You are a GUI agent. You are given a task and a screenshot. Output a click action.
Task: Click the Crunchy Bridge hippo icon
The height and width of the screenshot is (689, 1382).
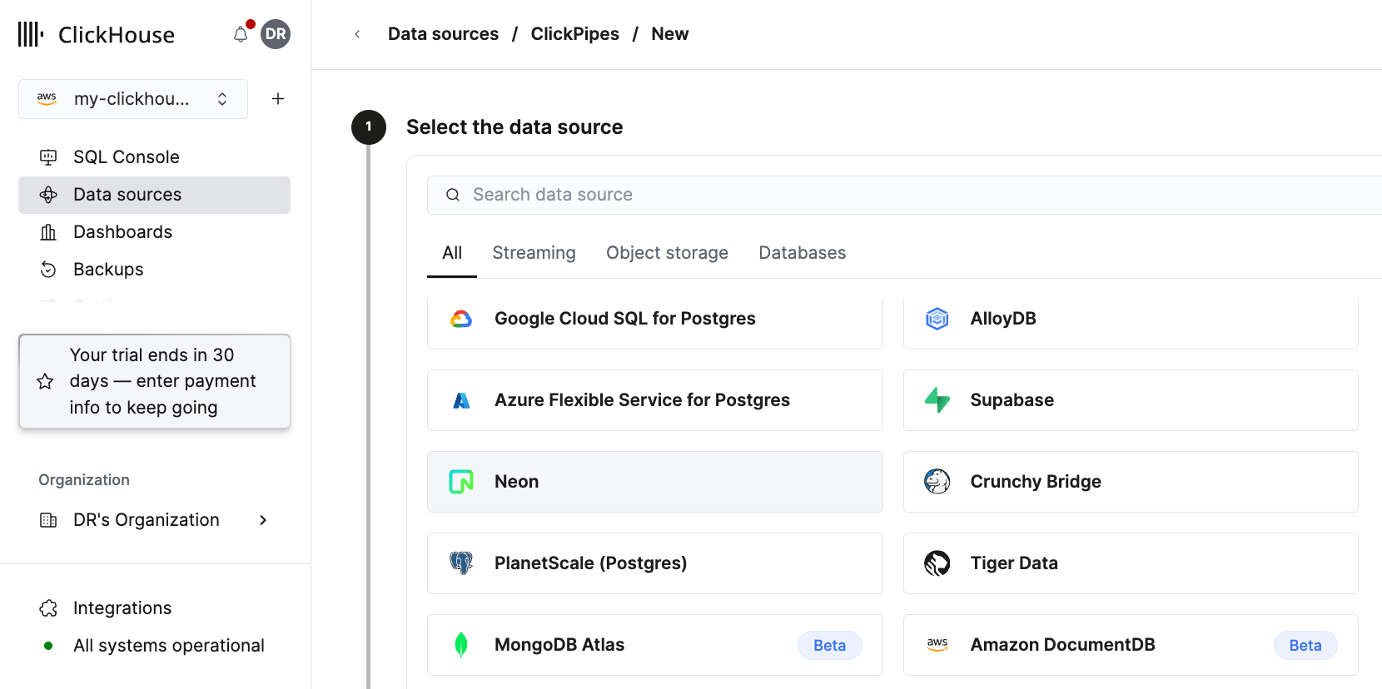937,482
